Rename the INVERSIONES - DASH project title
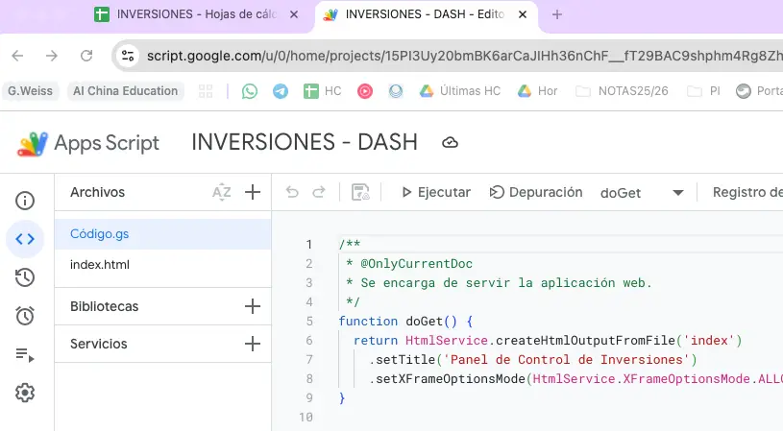This screenshot has width=783, height=431. [x=305, y=142]
